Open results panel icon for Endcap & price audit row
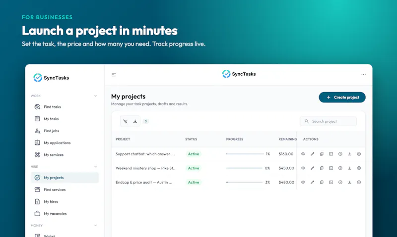The width and height of the screenshot is (397, 237). pos(331,182)
